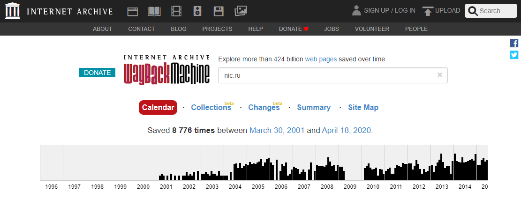Image resolution: width=521 pixels, height=199 pixels.
Task: Open the JOBS menu item
Action: pos(332,29)
